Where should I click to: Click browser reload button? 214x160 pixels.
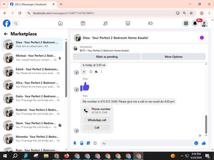[20, 13]
